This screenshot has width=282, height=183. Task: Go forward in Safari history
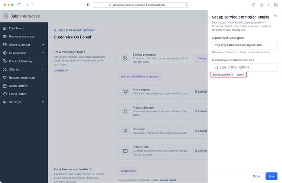click(33, 5)
